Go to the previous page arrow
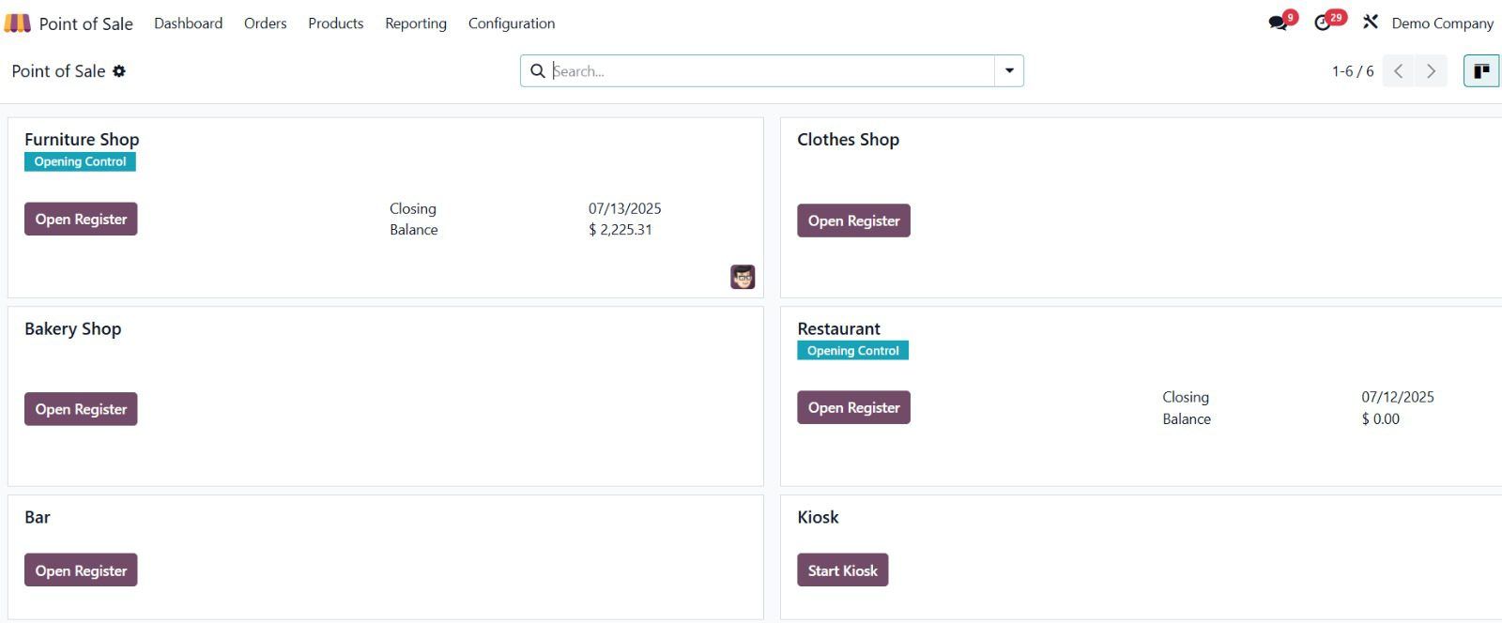Image resolution: width=1502 pixels, height=623 pixels. [x=1398, y=71]
